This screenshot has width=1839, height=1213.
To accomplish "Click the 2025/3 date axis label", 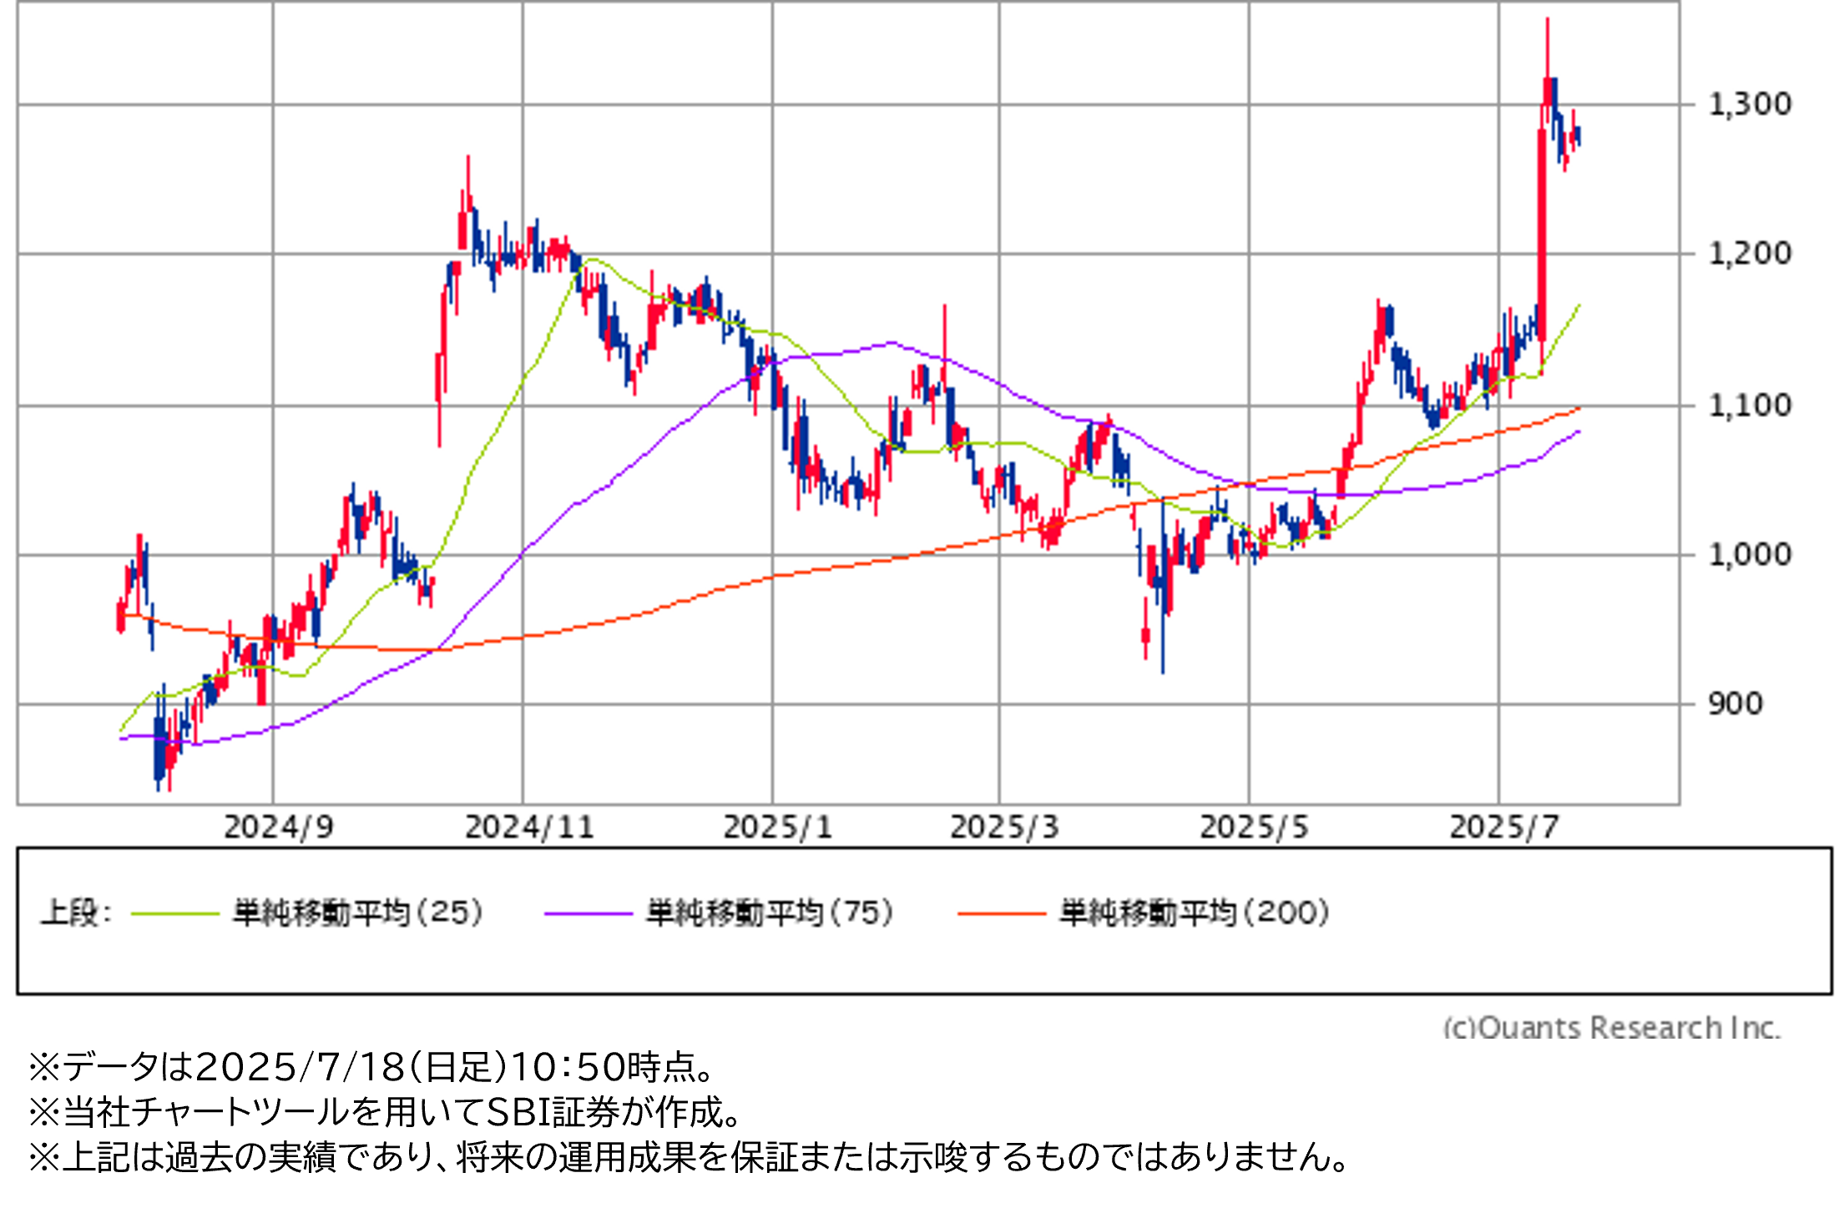I will 1005,828.
